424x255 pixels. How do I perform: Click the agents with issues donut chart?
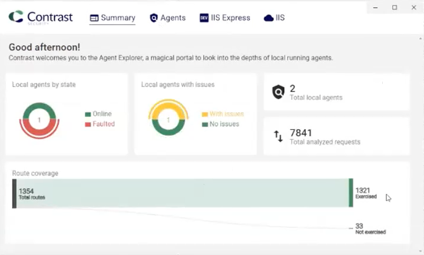168,120
